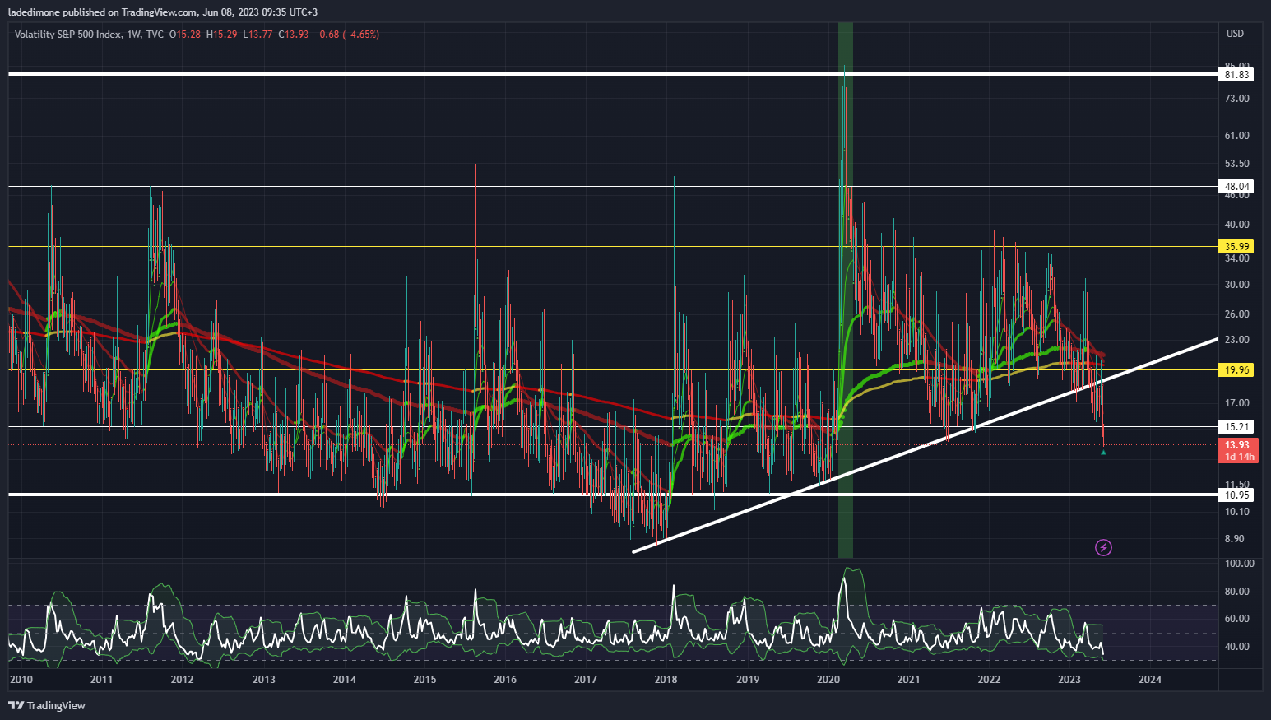This screenshot has width=1271, height=720.
Task: Click the USD currency label
Action: click(1235, 34)
